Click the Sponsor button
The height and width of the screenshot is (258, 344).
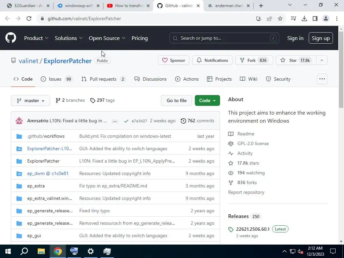pyautogui.click(x=174, y=60)
